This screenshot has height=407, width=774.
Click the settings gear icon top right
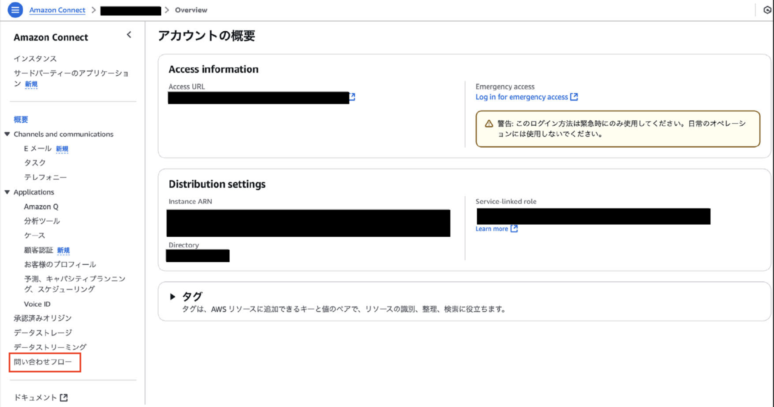pyautogui.click(x=767, y=10)
